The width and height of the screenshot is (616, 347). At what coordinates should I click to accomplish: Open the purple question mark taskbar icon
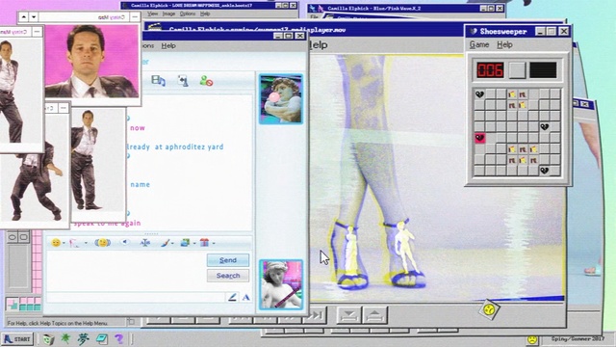(x=118, y=338)
